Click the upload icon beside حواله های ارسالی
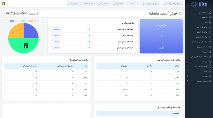 coord(210,32)
